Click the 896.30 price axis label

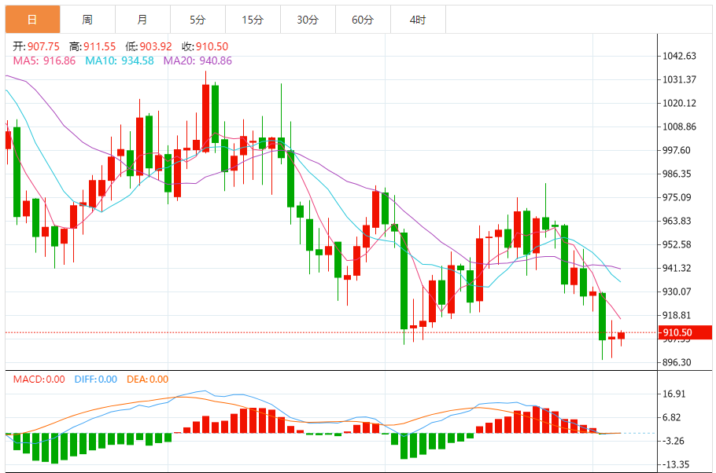click(677, 363)
